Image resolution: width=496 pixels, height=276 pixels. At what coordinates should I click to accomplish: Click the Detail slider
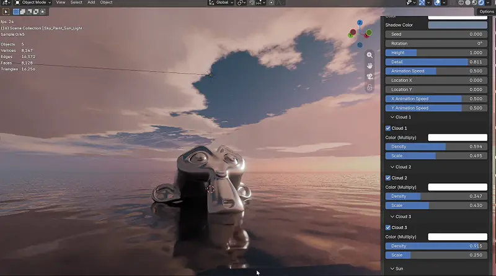coord(436,62)
